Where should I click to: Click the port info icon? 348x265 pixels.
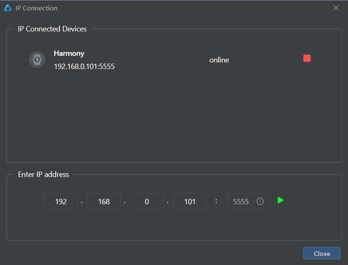click(x=260, y=201)
